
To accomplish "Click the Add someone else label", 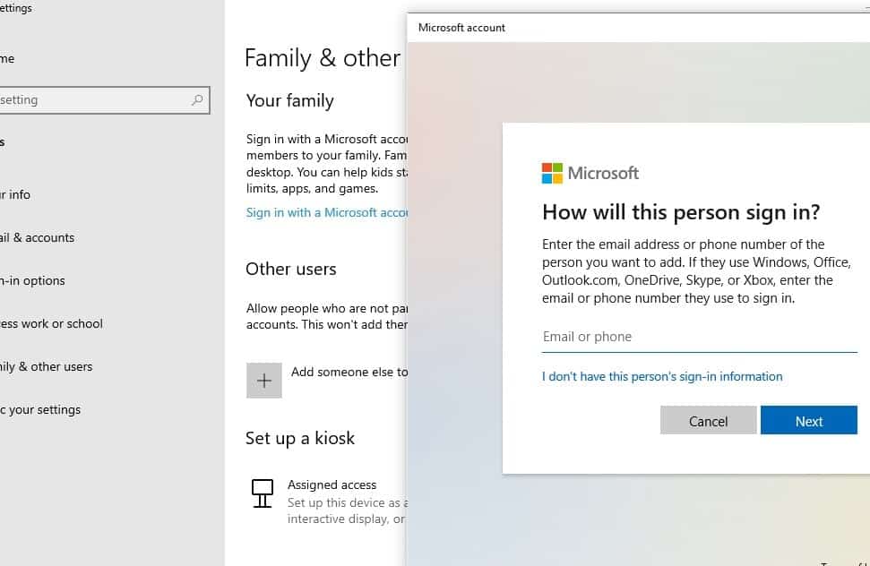I will pyautogui.click(x=349, y=372).
